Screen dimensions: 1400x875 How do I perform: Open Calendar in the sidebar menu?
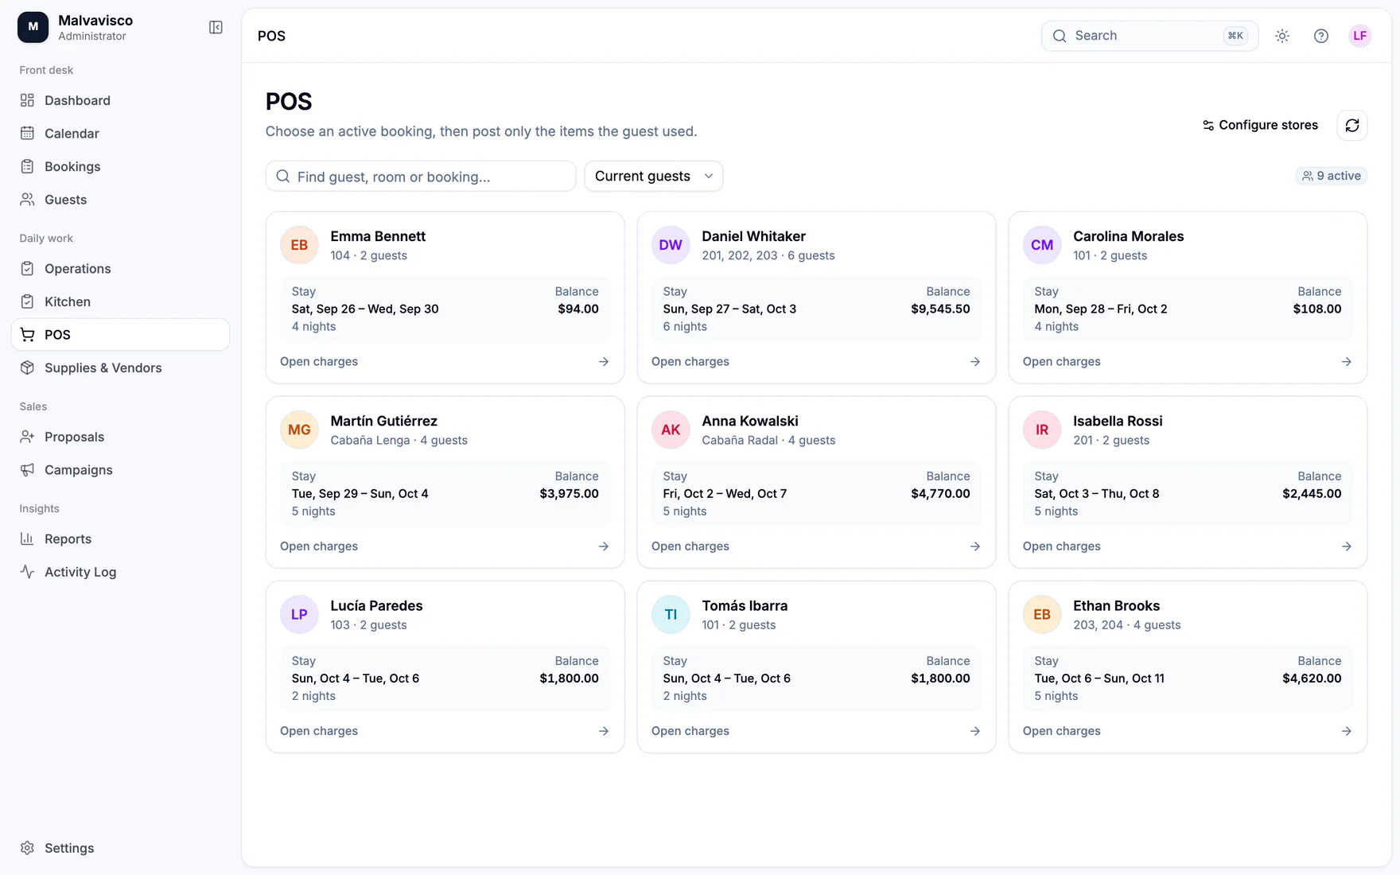[x=120, y=134]
